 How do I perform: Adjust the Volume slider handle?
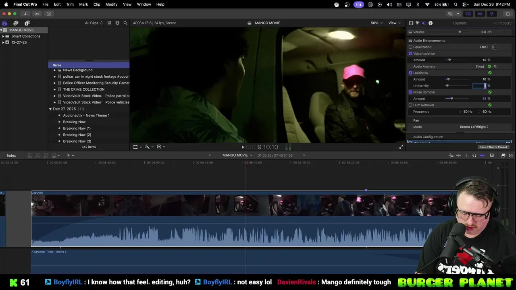click(460, 32)
